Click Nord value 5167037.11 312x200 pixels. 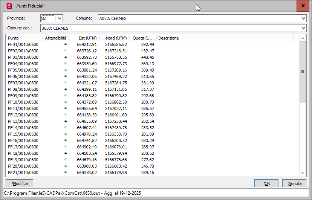[x=116, y=108]
